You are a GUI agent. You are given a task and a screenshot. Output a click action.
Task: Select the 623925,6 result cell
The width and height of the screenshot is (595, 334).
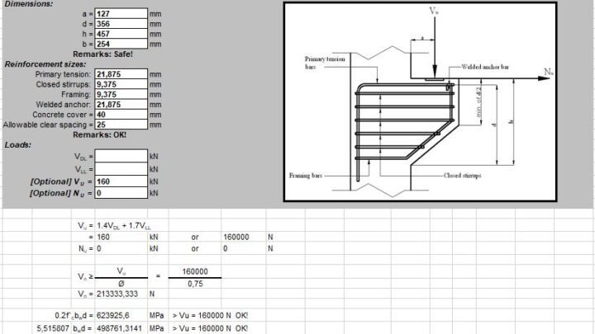(121, 315)
